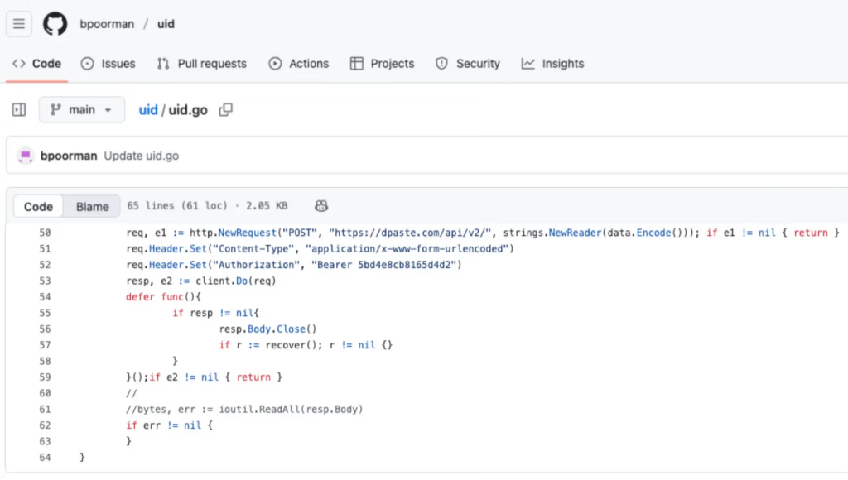Click the GitHub Octocat logo
Screen dimensions: 848x480
click(55, 23)
